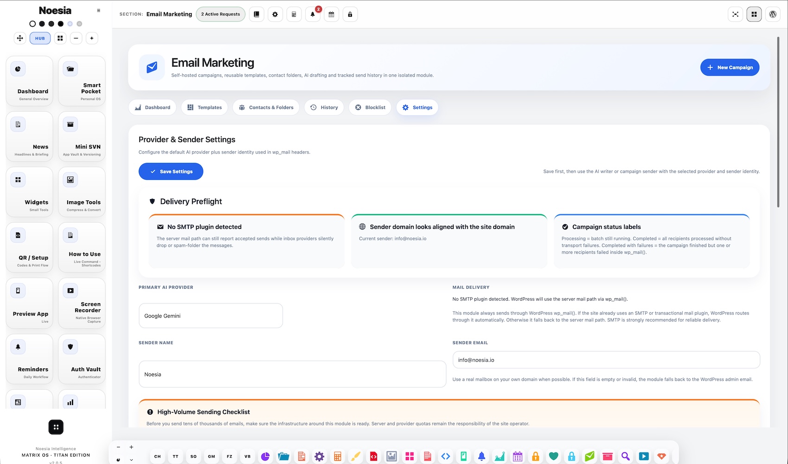
Task: Toggle the grid view button at top right
Action: coord(754,14)
